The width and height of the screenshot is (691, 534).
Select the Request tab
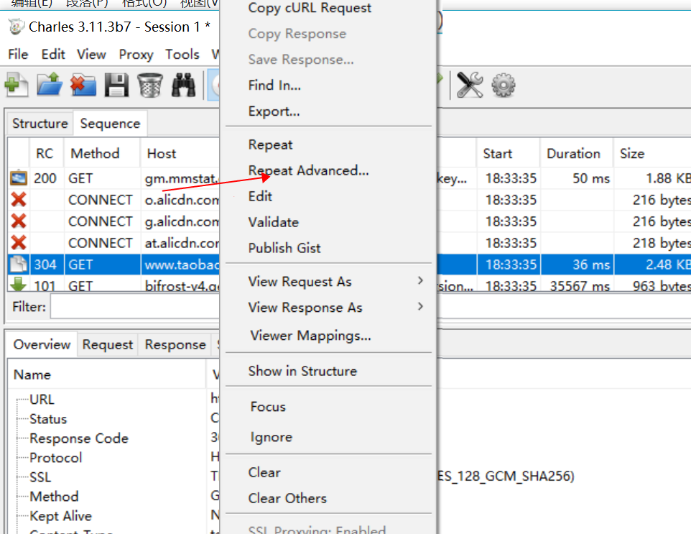point(108,344)
